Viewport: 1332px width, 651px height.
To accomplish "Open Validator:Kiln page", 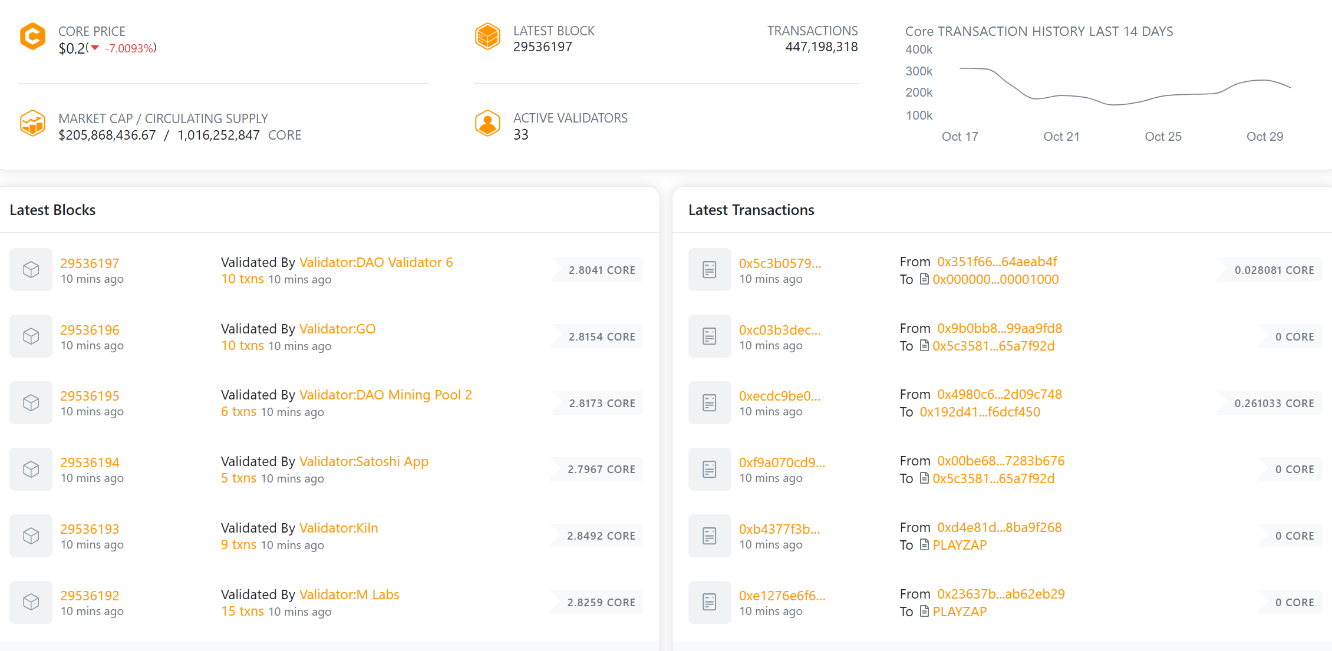I will pyautogui.click(x=338, y=528).
